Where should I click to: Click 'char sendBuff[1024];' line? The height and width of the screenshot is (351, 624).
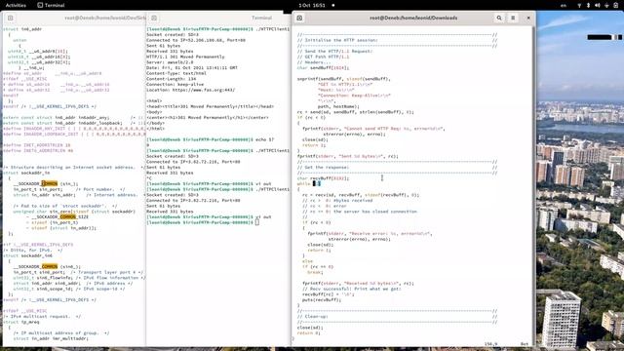point(323,68)
